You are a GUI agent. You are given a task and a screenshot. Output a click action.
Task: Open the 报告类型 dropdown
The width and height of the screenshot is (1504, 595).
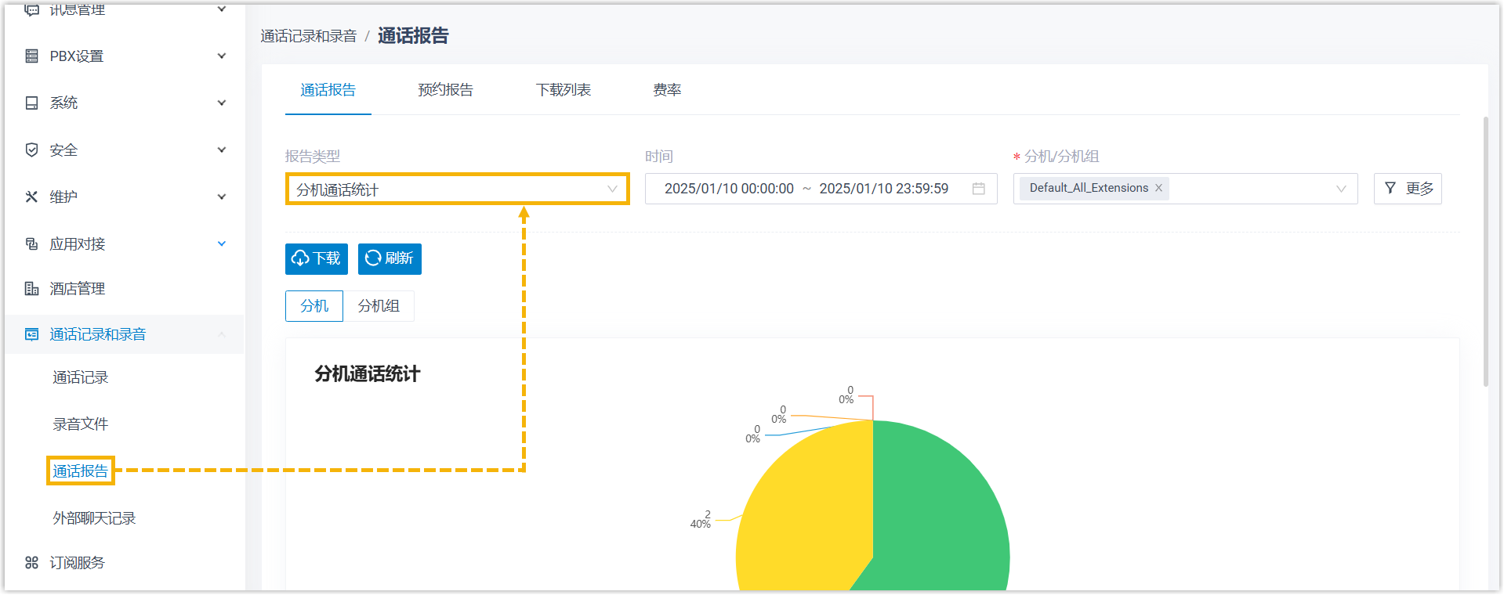tap(457, 189)
